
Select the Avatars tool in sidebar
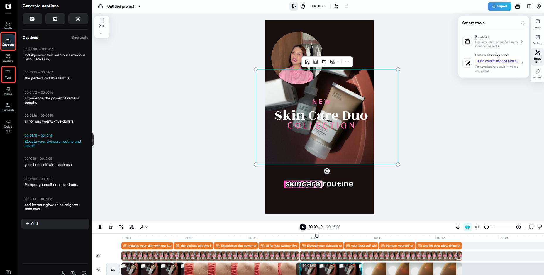[8, 58]
